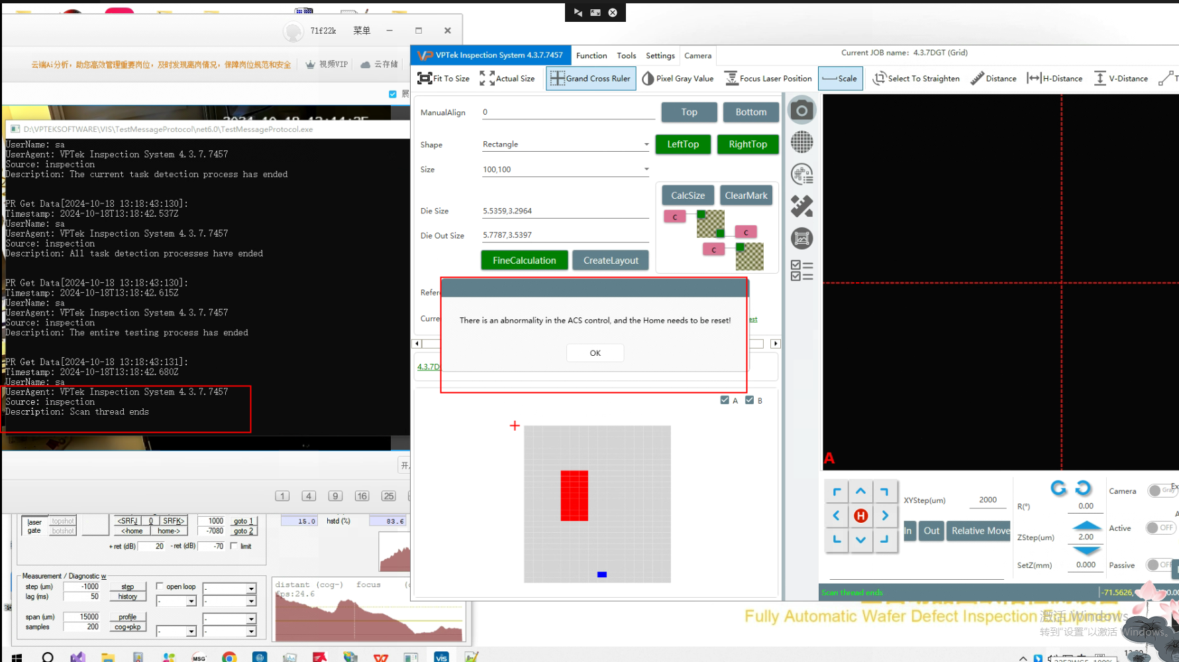
Task: Toggle checkbox A above wafer map
Action: click(x=725, y=400)
